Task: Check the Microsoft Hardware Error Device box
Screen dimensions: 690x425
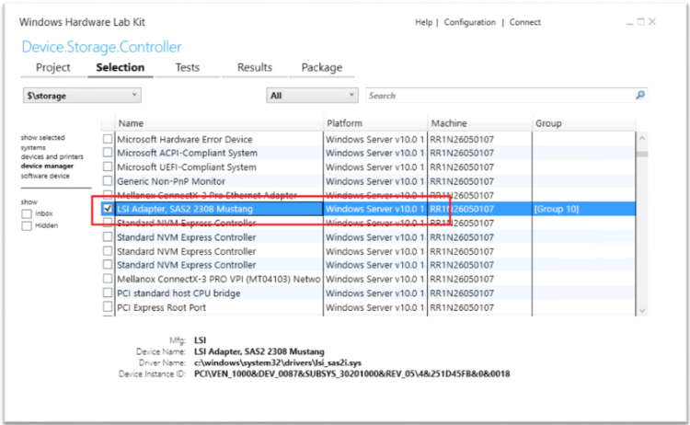Action: tap(109, 140)
